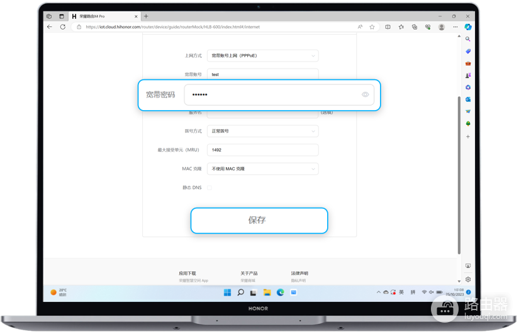Expand the system tray hidden icons chevron
519x334 pixels.
pos(378,292)
